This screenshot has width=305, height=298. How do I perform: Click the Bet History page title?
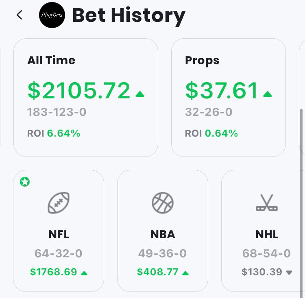pyautogui.click(x=129, y=15)
